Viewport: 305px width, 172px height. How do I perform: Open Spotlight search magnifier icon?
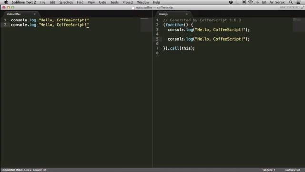(291, 2)
